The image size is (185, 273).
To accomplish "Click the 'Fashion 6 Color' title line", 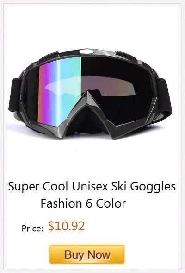I will coord(83,203).
